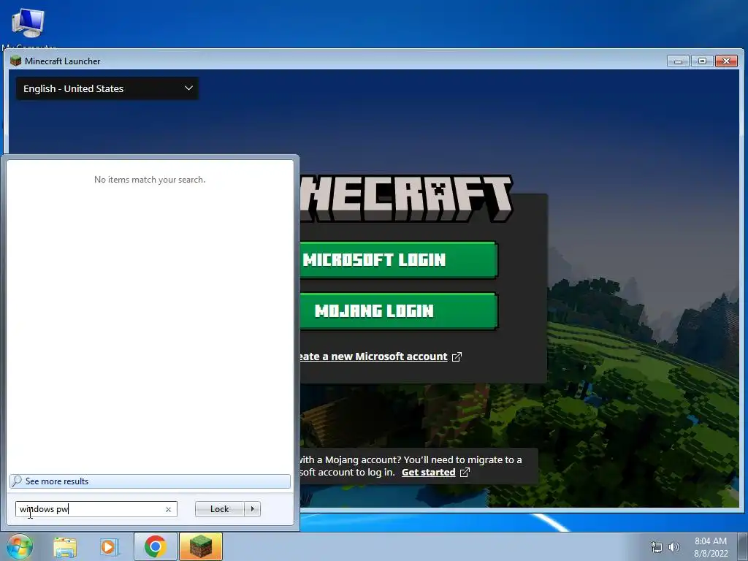Open the create a new Microsoft account link
This screenshot has height=561, width=748.
(x=373, y=356)
